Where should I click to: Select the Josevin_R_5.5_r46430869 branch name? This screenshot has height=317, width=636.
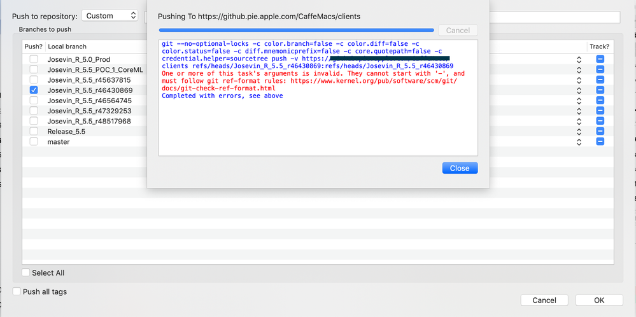pyautogui.click(x=90, y=90)
